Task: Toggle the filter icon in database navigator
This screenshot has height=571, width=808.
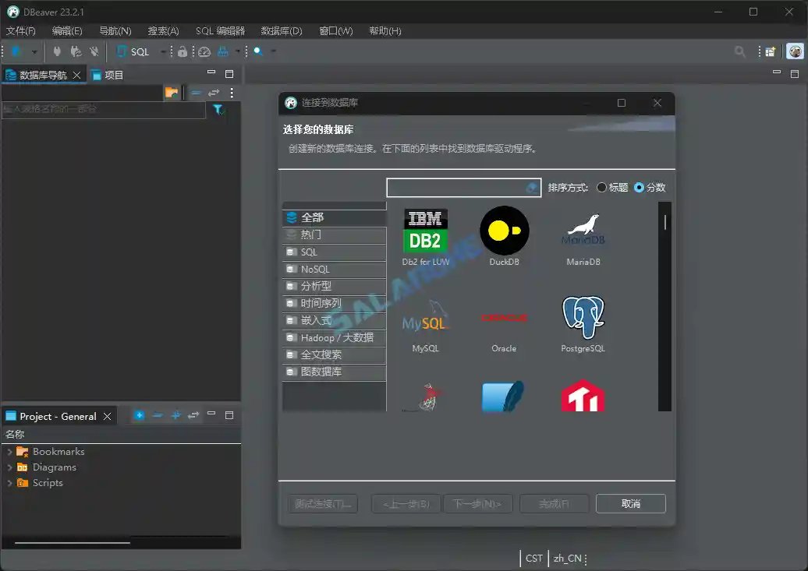Action: click(x=219, y=110)
